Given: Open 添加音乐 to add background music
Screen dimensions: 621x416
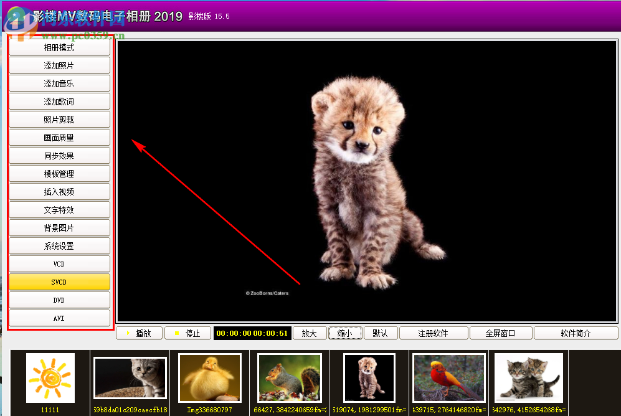Looking at the screenshot, I should 59,83.
